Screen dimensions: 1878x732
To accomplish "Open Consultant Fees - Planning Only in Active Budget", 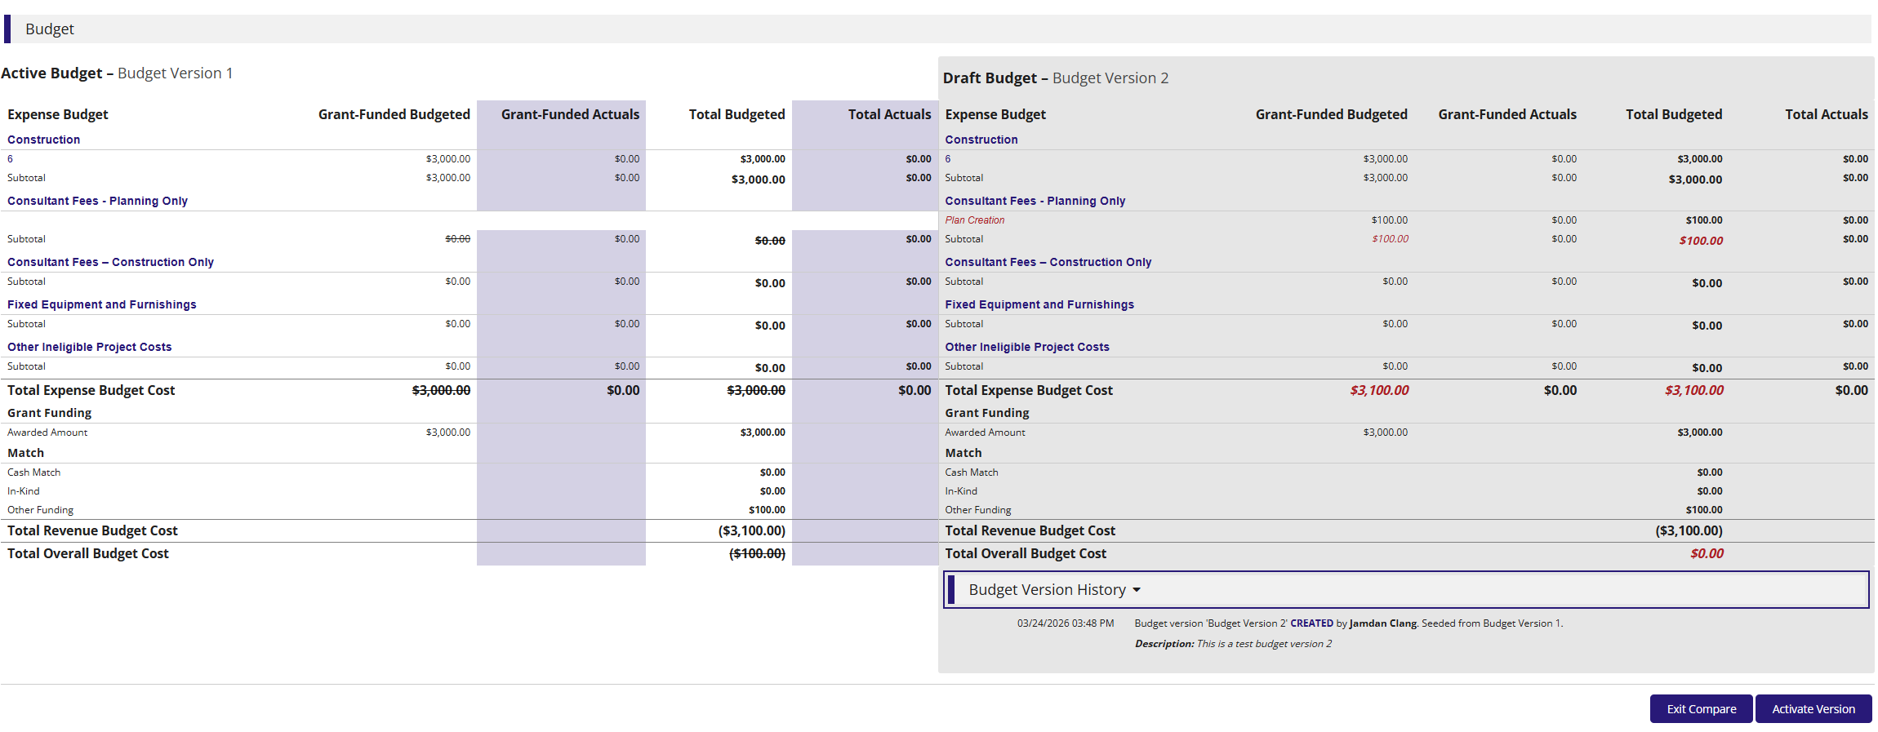I will tap(97, 201).
